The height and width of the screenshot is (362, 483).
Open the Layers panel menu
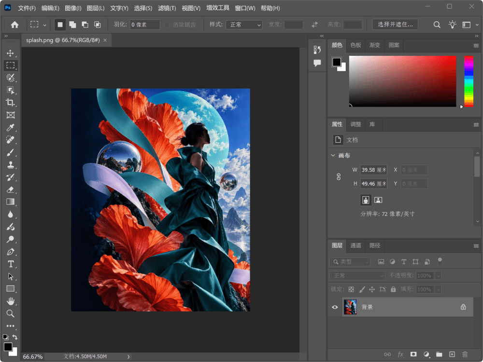(x=476, y=246)
